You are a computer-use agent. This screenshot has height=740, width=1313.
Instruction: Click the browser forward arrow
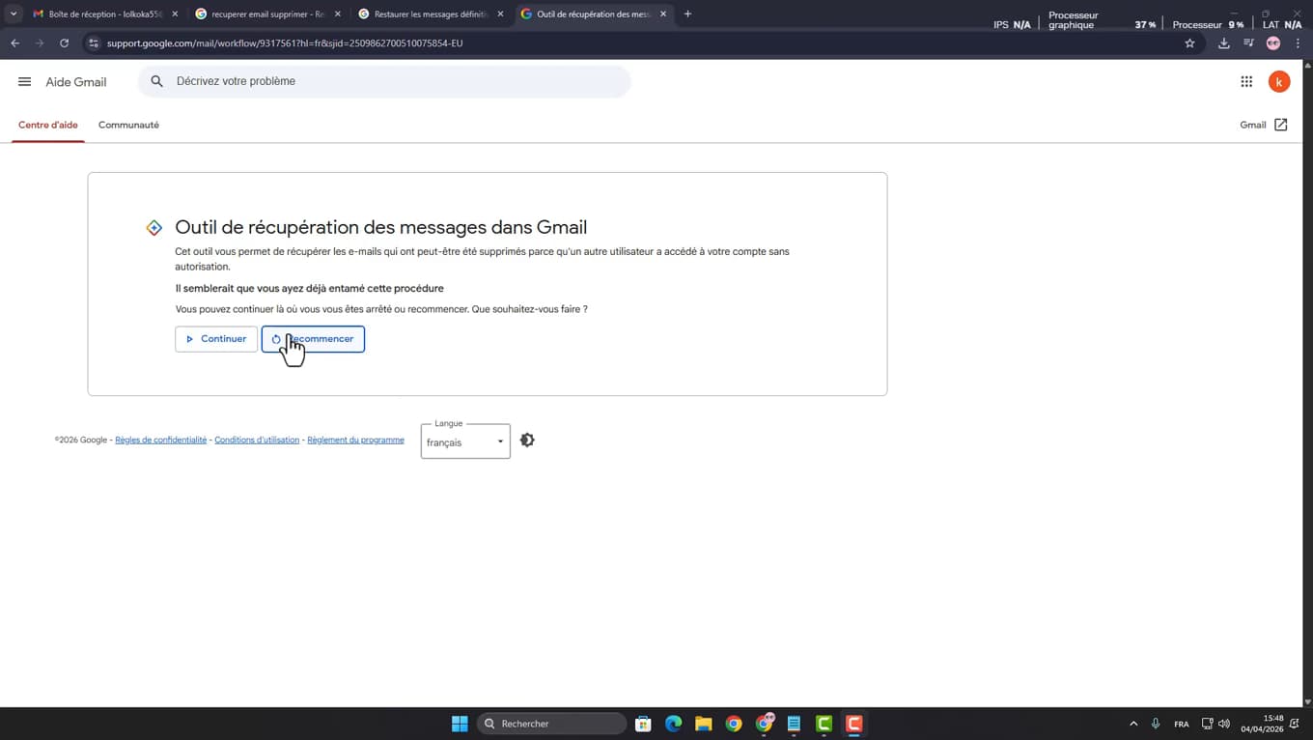click(x=40, y=43)
